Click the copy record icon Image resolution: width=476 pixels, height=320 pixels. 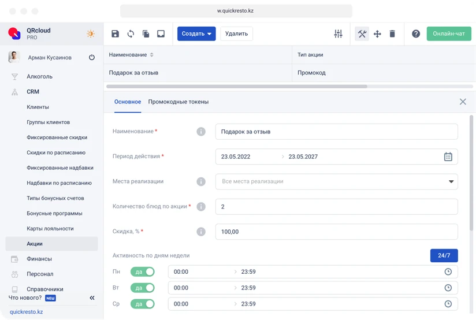pyautogui.click(x=146, y=34)
